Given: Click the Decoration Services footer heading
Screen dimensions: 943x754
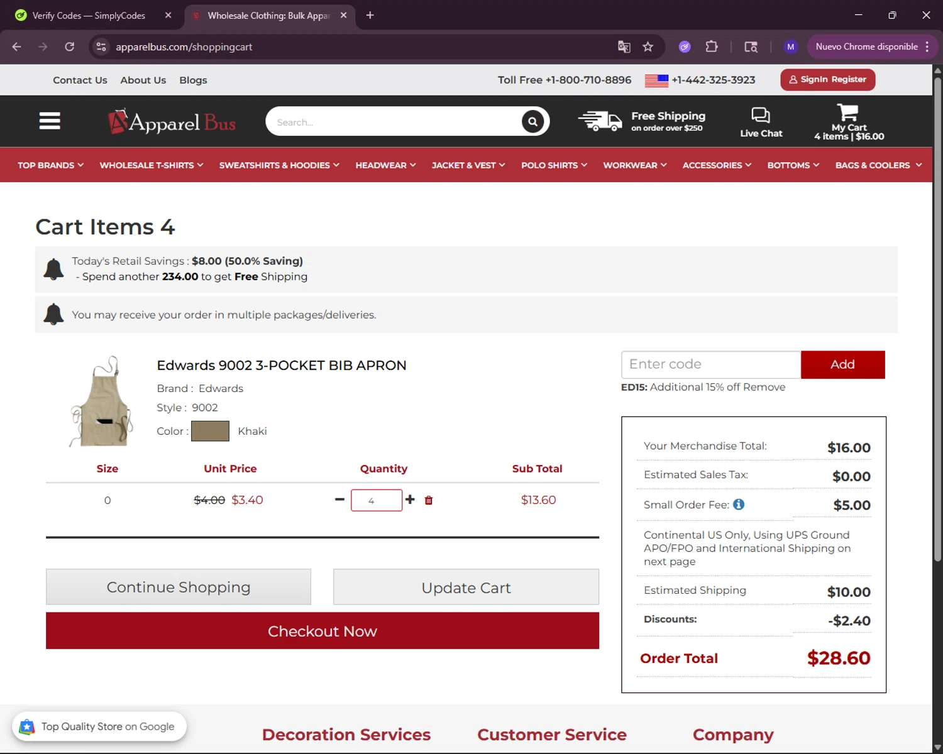Looking at the screenshot, I should pos(346,735).
